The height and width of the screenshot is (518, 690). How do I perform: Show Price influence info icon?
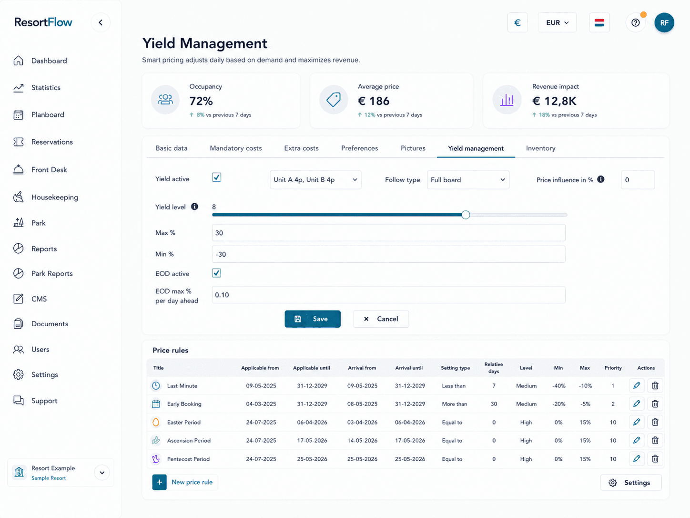[x=601, y=179]
